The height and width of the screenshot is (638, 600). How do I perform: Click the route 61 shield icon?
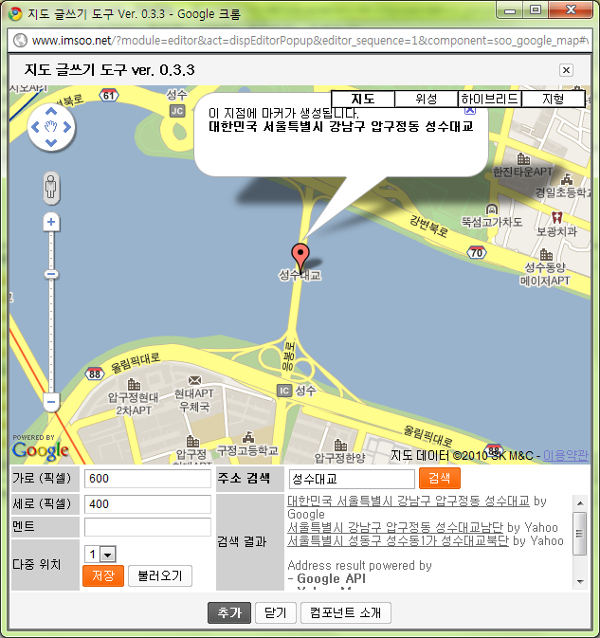tap(109, 96)
